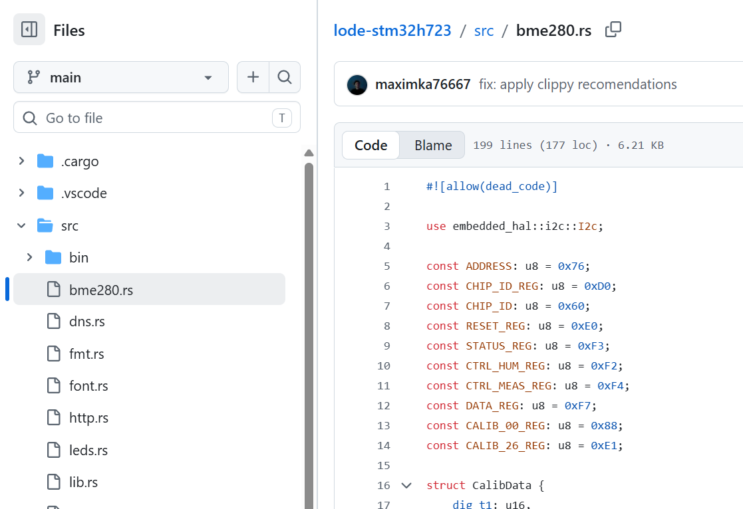
Task: Click the bin folder icon
Action: click(53, 257)
